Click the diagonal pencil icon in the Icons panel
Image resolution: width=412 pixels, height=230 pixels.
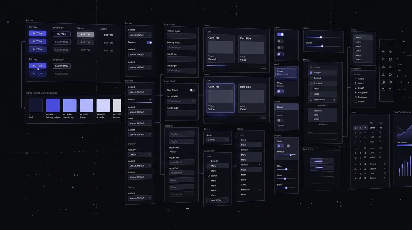(x=355, y=137)
